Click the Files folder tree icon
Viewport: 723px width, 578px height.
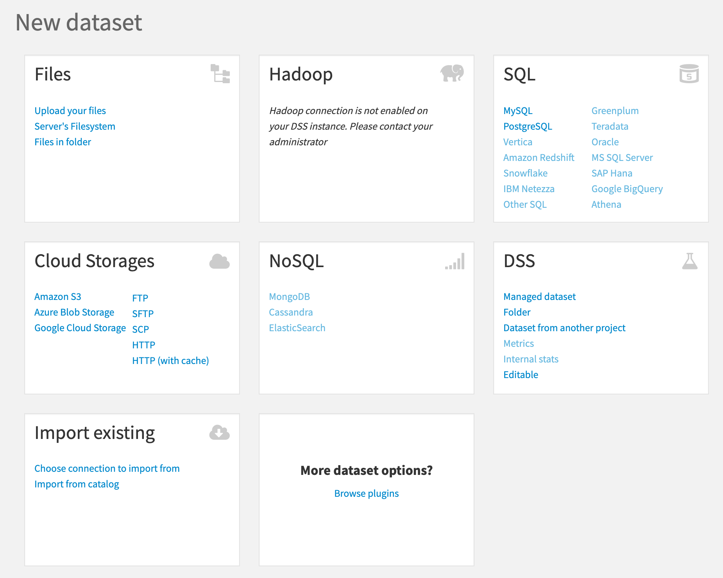[220, 74]
